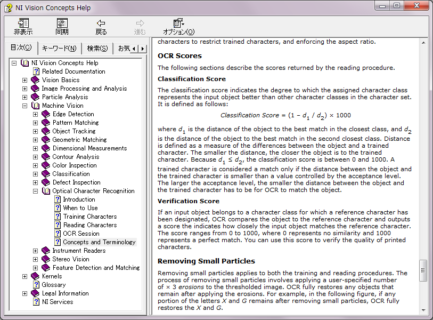Click the open book icon beside NI Vision Concepts Help
Viewport: 433px width, 320px height.
pyautogui.click(x=24, y=63)
